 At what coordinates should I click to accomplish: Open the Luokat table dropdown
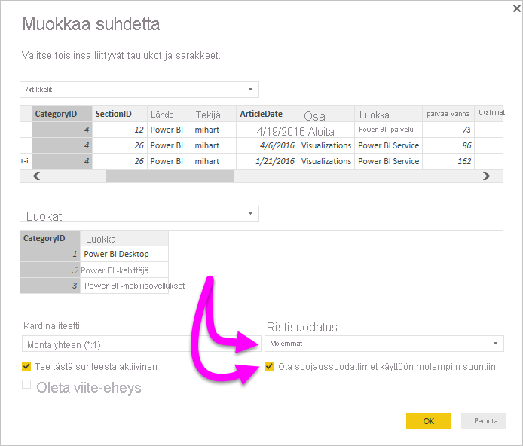(139, 214)
